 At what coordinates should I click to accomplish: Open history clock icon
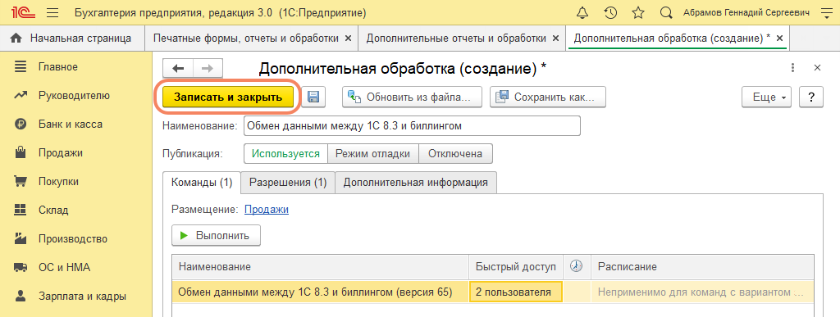[x=610, y=12]
